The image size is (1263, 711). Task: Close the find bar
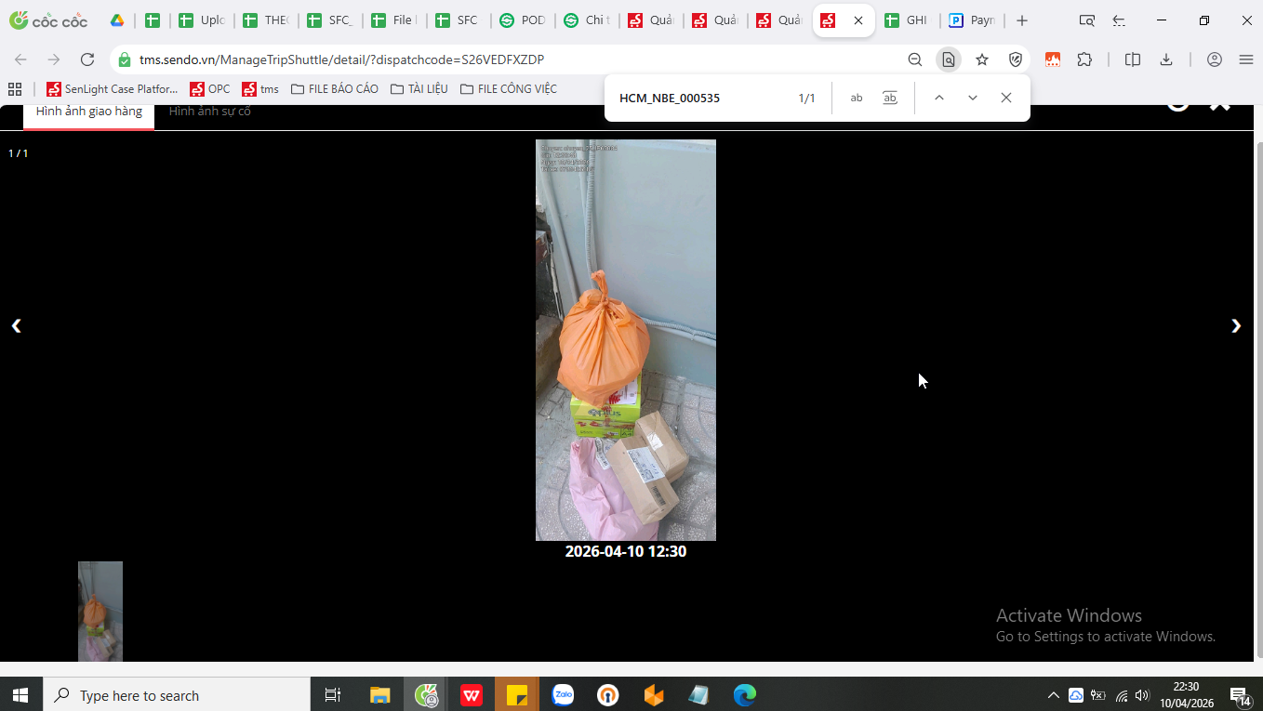click(1006, 99)
